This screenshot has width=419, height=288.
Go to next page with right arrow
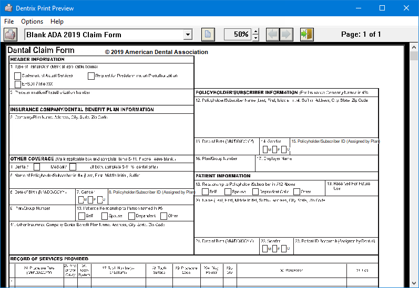(x=286, y=35)
